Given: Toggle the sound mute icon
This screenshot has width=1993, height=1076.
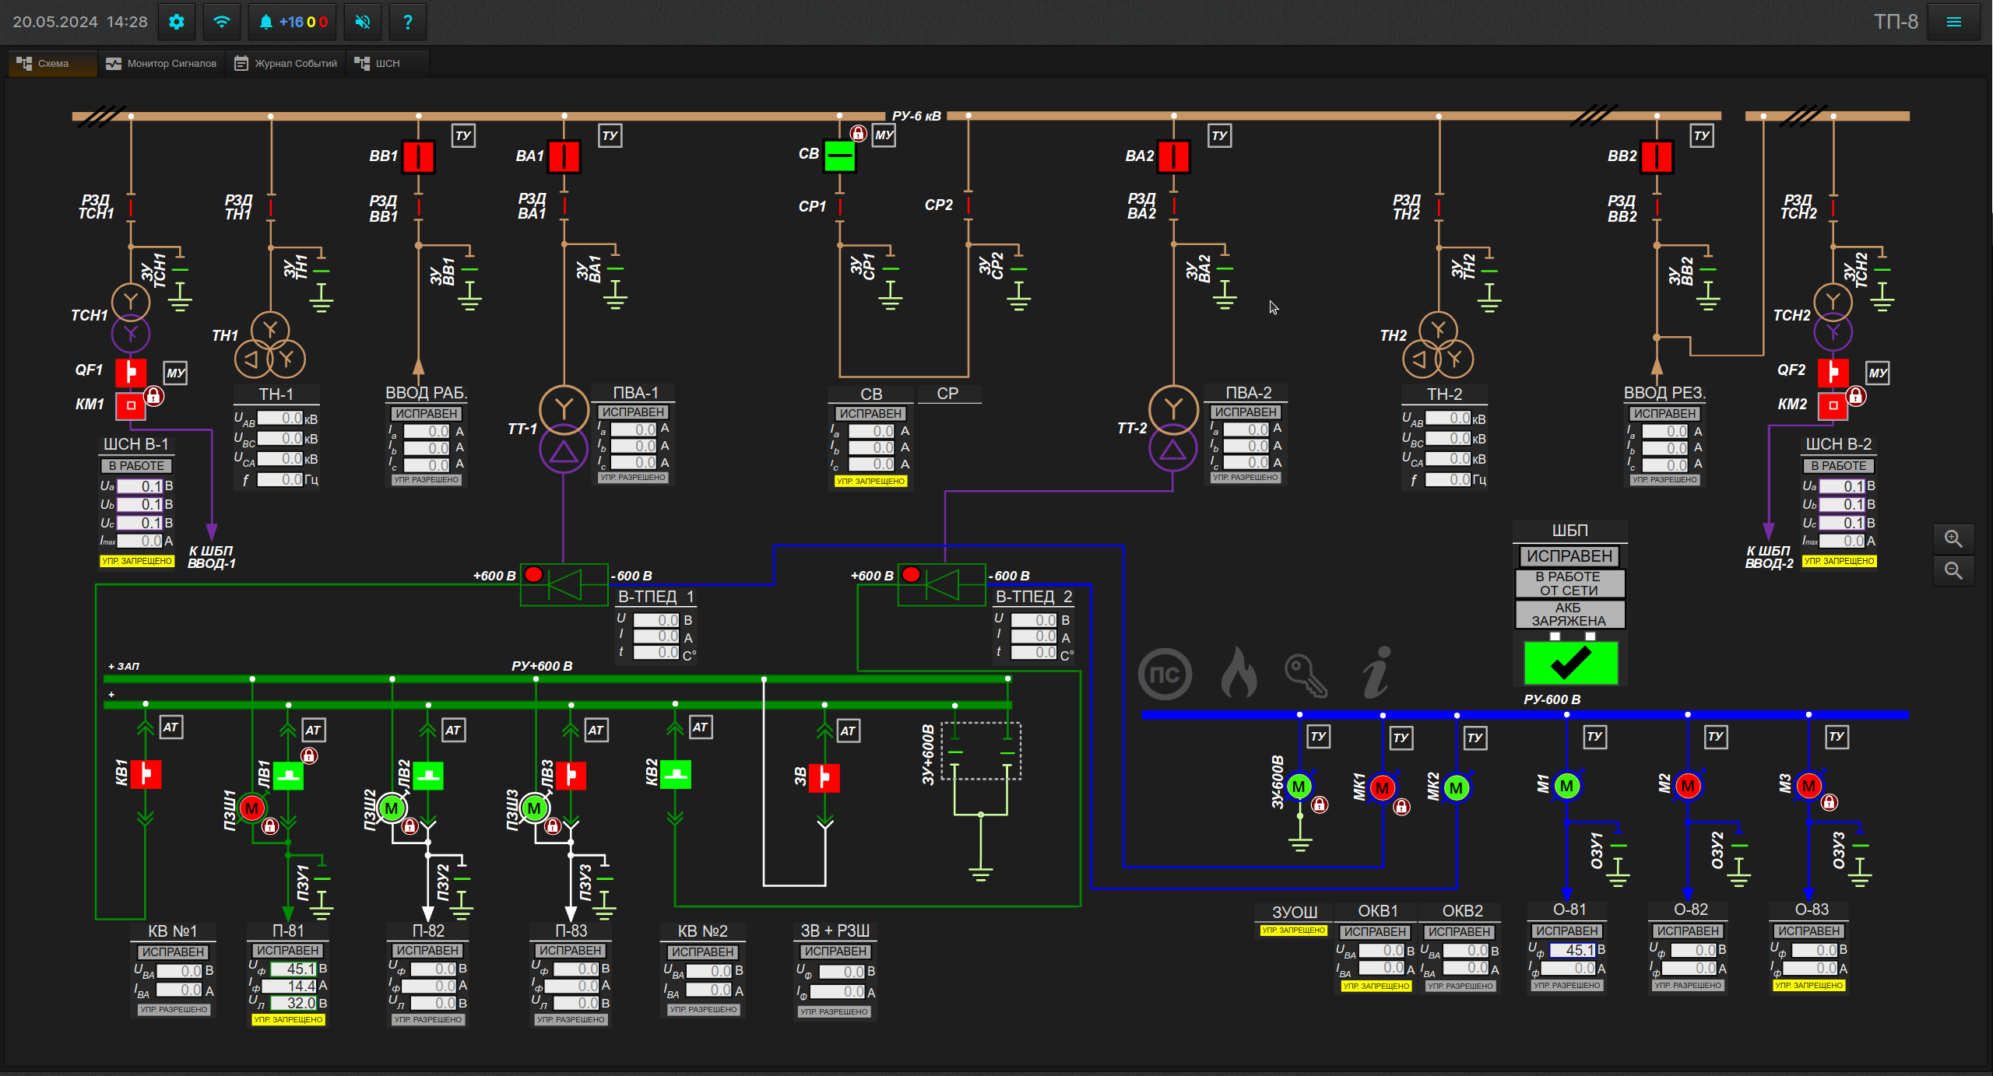Looking at the screenshot, I should pyautogui.click(x=363, y=22).
